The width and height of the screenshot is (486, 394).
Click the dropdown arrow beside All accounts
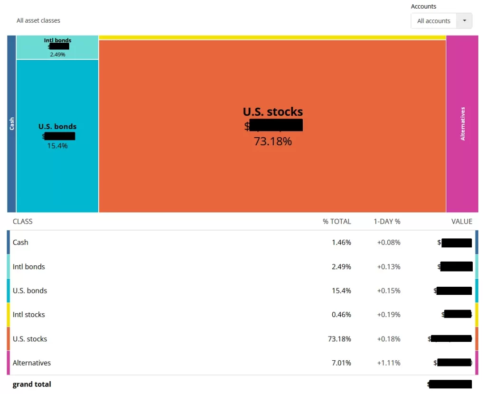(464, 20)
